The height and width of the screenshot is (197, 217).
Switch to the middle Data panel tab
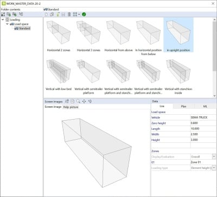click(x=183, y=107)
